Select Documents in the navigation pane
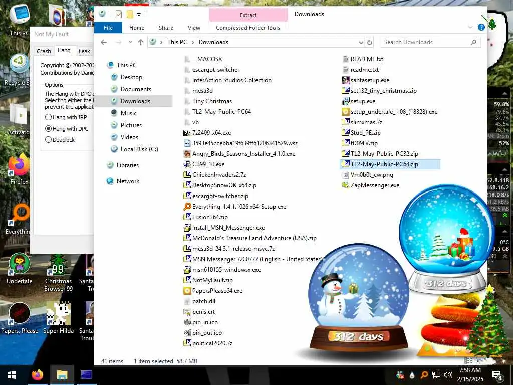Screen dimensions: 513x385 [x=136, y=89]
